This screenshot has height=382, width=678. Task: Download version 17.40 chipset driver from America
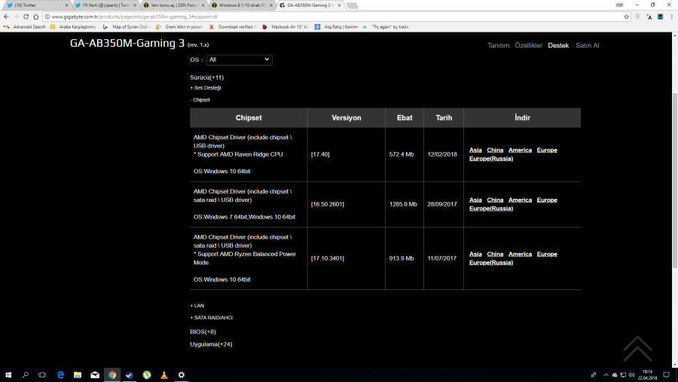tap(520, 150)
